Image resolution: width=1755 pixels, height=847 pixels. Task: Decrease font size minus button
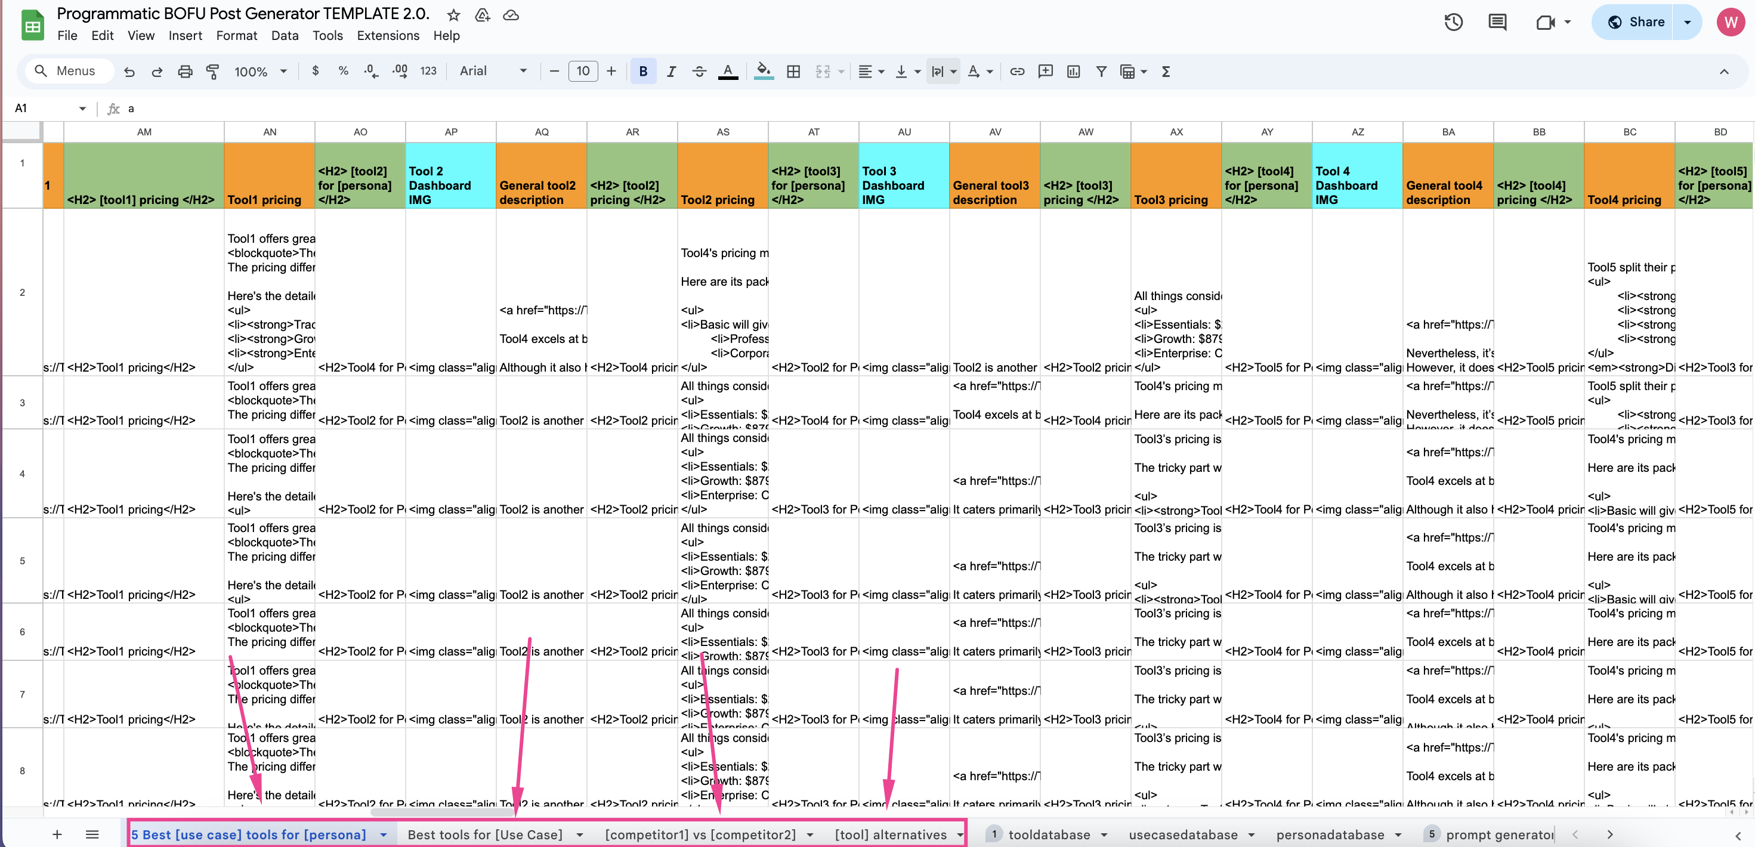coord(555,71)
